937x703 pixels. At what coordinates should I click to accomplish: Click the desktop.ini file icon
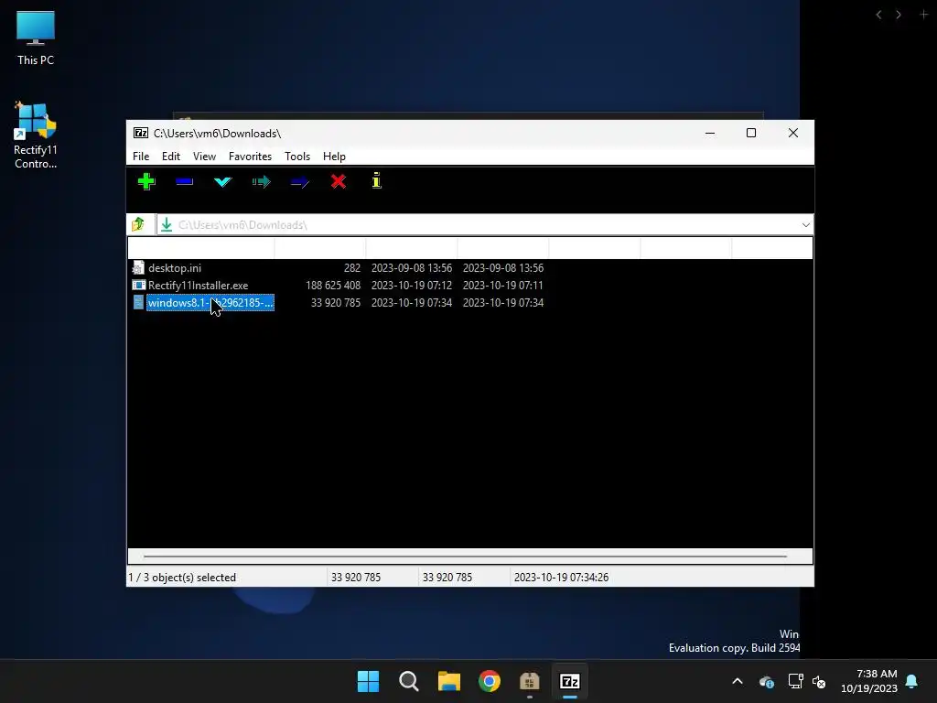pyautogui.click(x=138, y=267)
